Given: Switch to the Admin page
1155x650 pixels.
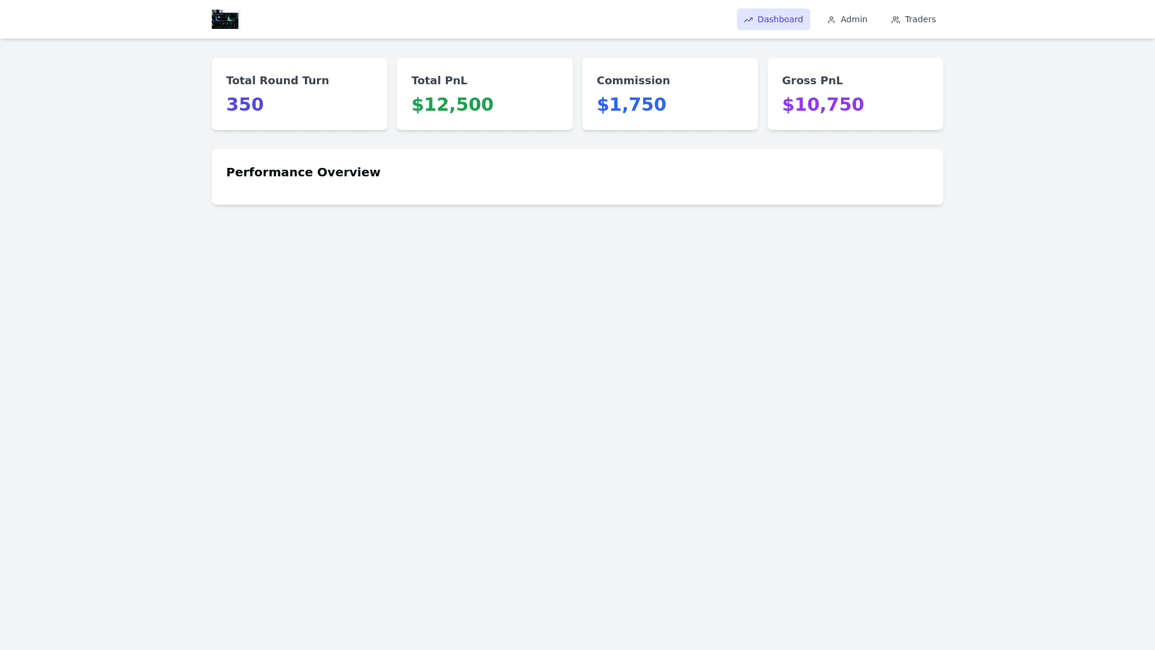Looking at the screenshot, I should tap(847, 19).
